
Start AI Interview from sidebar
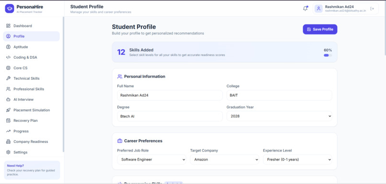[x=31, y=99]
